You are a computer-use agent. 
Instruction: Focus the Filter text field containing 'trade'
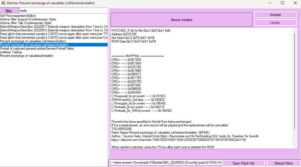click(x=63, y=11)
